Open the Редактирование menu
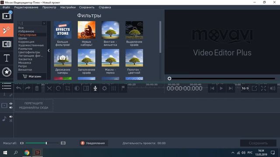 (26, 7)
